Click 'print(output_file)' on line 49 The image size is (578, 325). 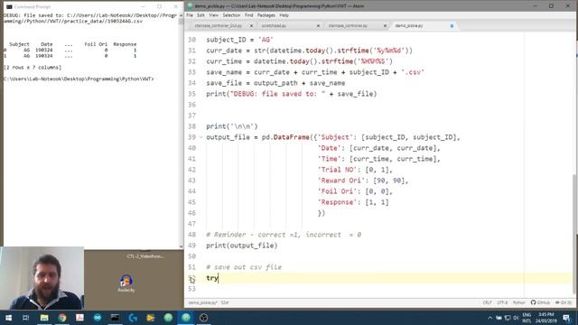click(x=242, y=246)
